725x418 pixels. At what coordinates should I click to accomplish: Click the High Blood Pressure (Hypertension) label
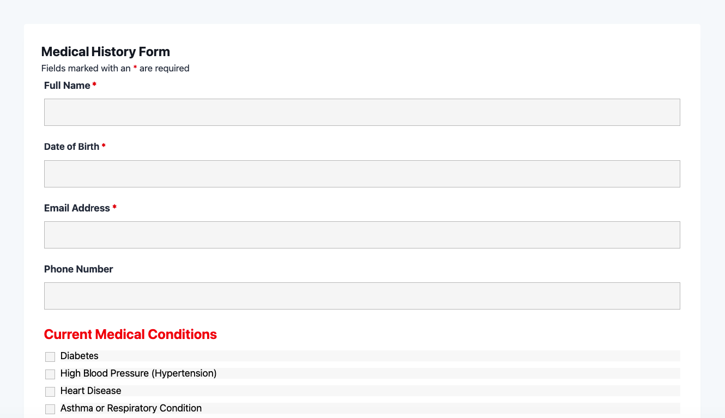[138, 373]
